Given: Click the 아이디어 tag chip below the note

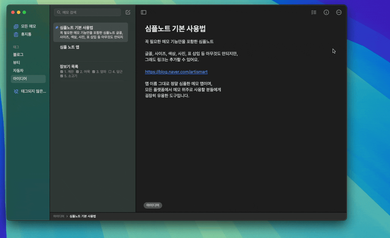Looking at the screenshot, I should [153, 205].
